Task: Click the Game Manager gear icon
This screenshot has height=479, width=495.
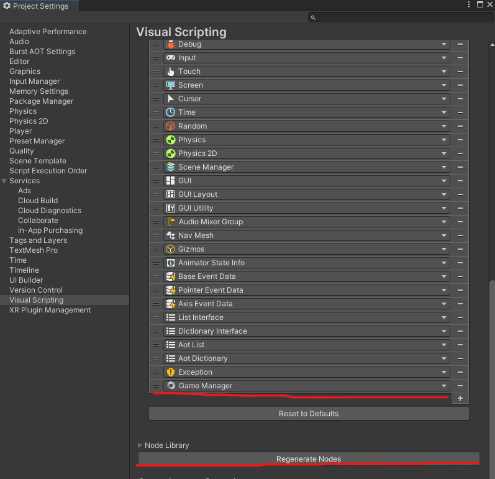Action: (x=171, y=386)
